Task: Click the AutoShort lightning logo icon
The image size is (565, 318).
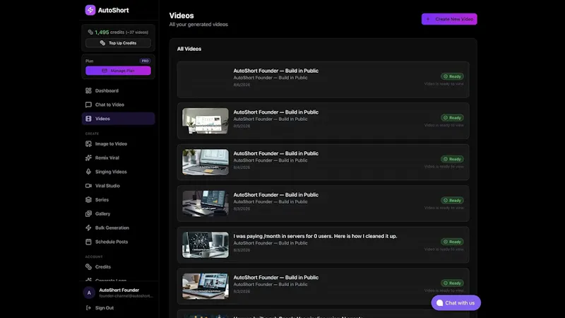Action: pyautogui.click(x=90, y=10)
